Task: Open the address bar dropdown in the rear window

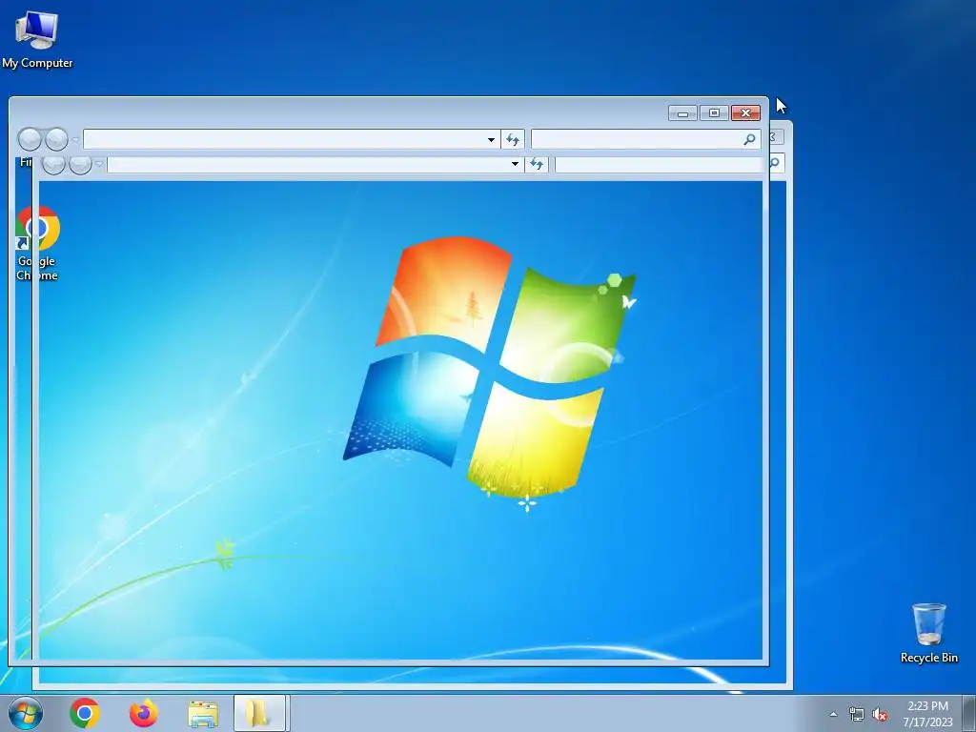Action: (515, 164)
